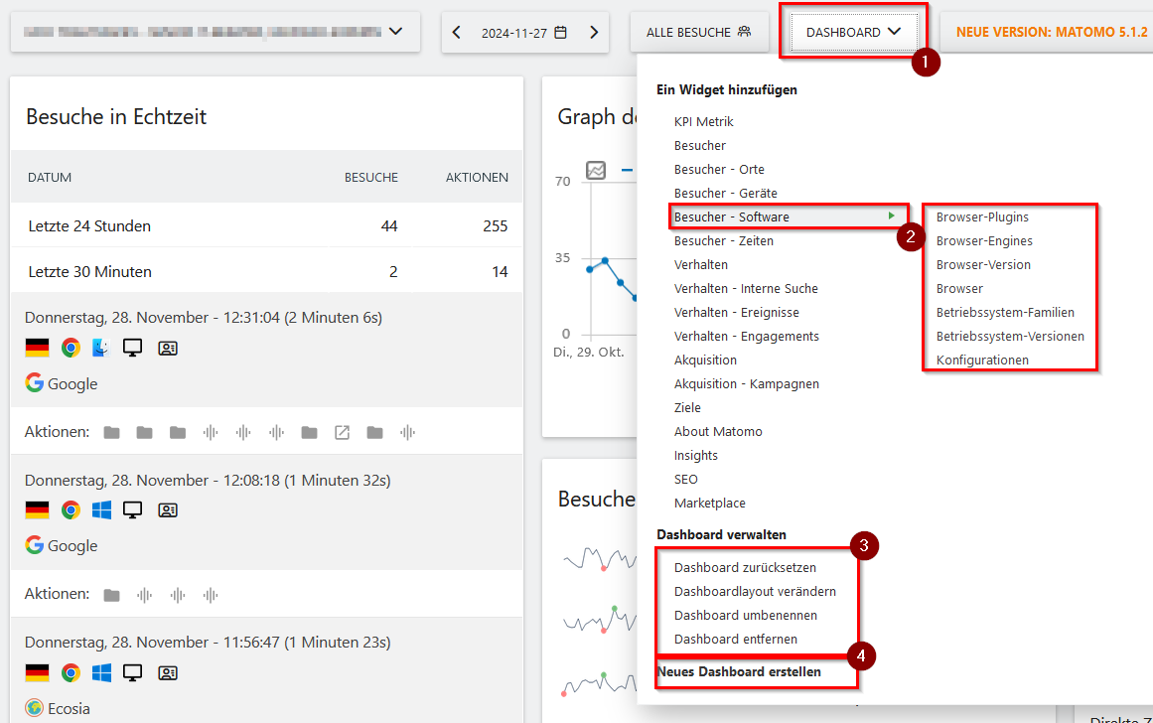Go to next date with right arrow
The image size is (1153, 723).
[594, 33]
